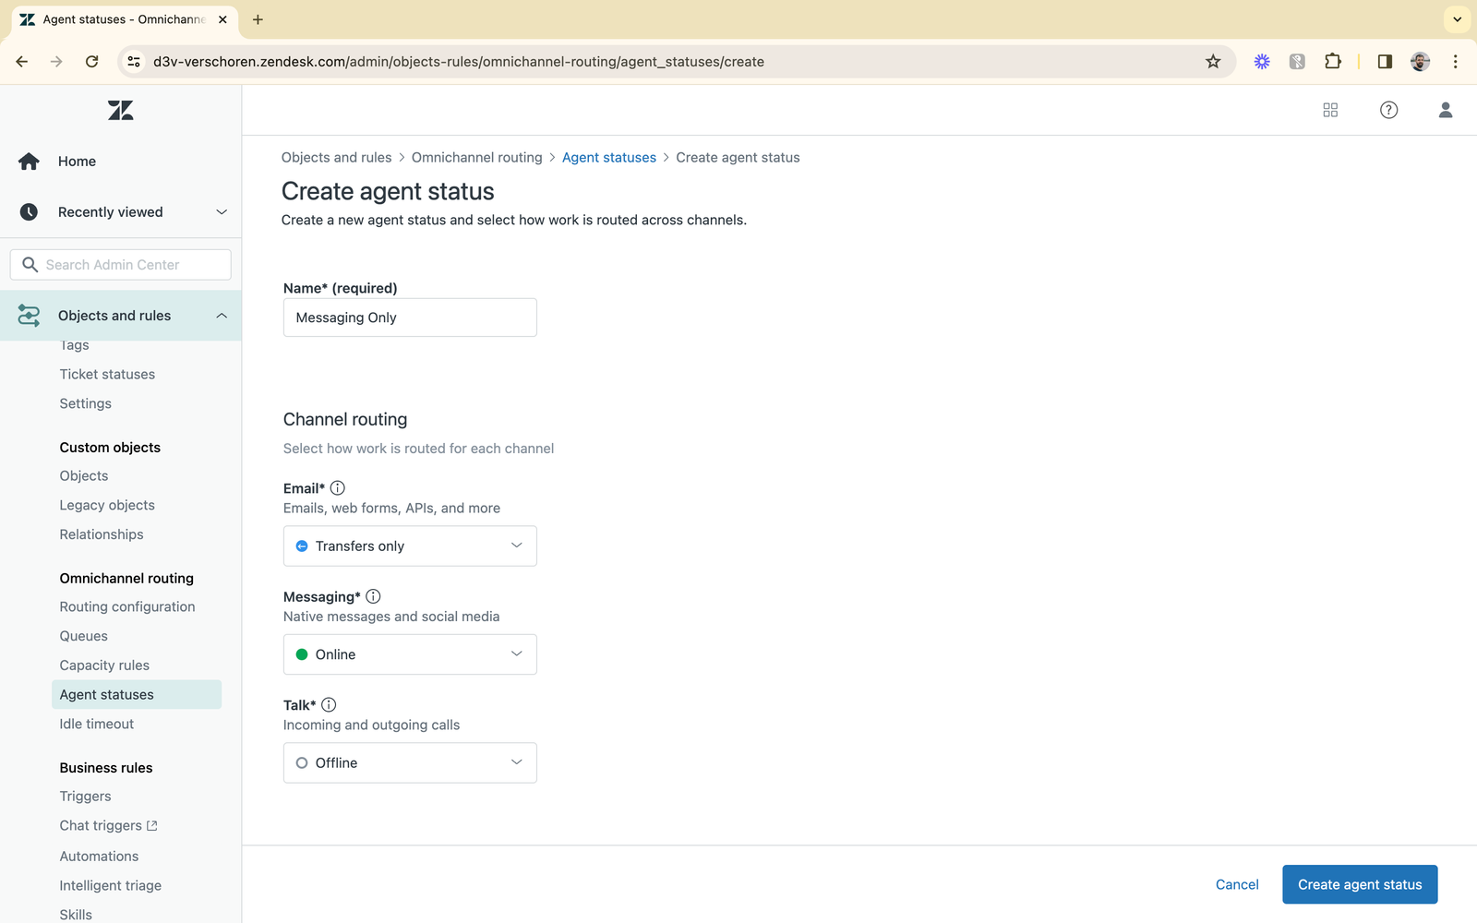Open the apps grid icon top right
The image size is (1477, 923).
point(1330,110)
